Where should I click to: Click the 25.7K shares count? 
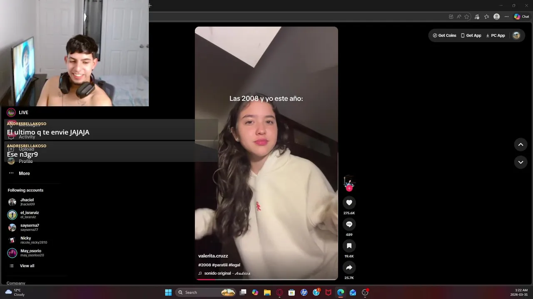349,278
